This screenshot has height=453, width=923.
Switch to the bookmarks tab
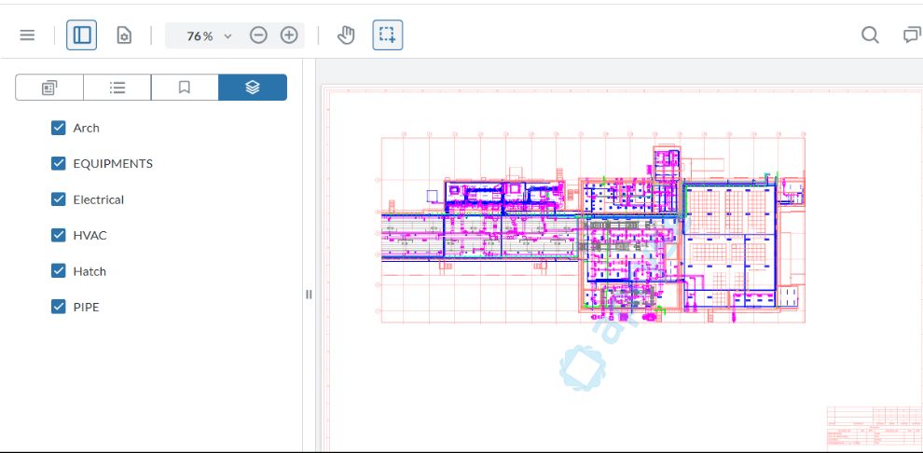185,88
